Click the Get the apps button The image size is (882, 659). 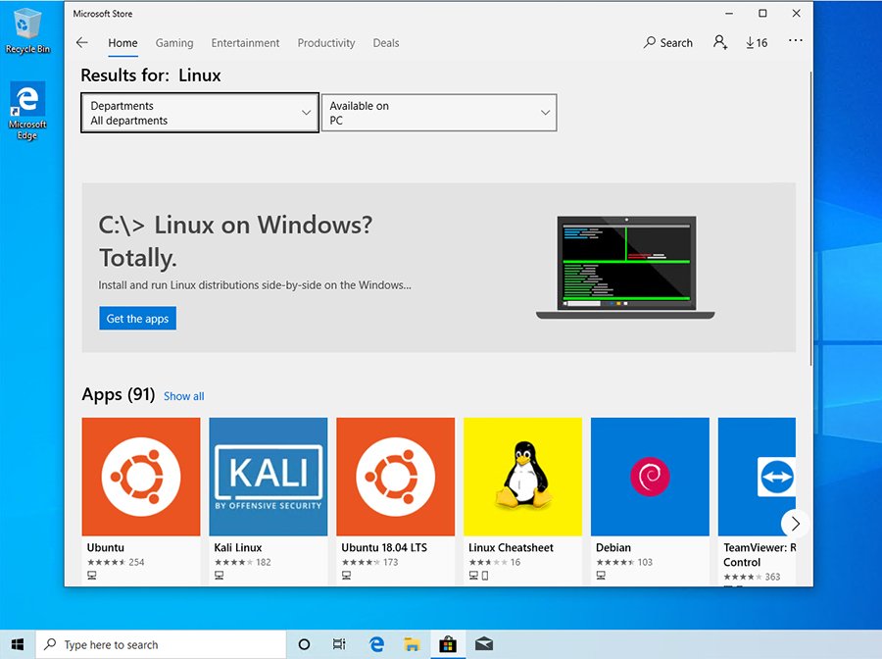(137, 318)
